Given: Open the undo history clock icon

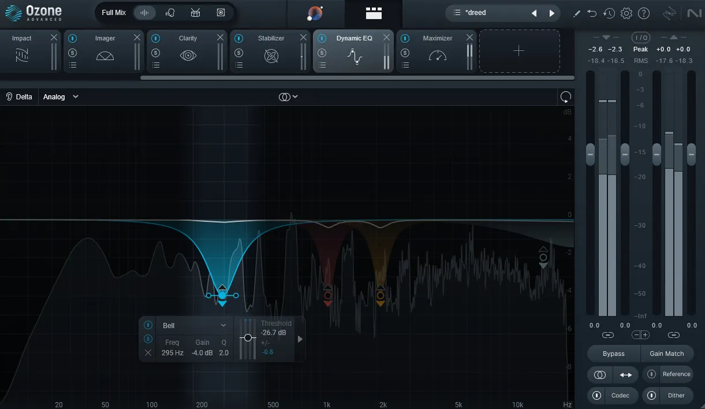Looking at the screenshot, I should tap(609, 13).
